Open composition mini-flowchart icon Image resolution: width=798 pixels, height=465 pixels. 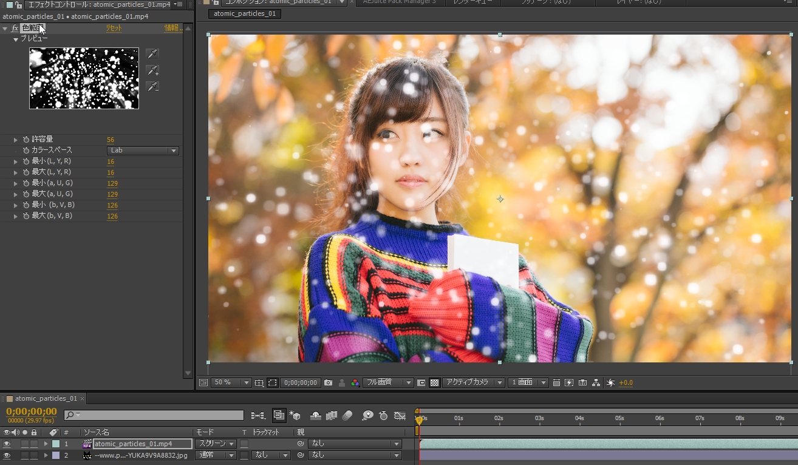[x=258, y=416]
